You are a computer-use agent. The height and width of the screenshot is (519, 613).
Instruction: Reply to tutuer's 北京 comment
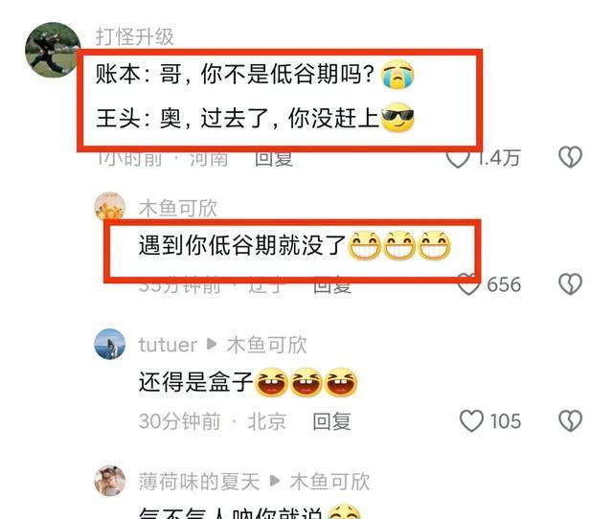coord(332,421)
